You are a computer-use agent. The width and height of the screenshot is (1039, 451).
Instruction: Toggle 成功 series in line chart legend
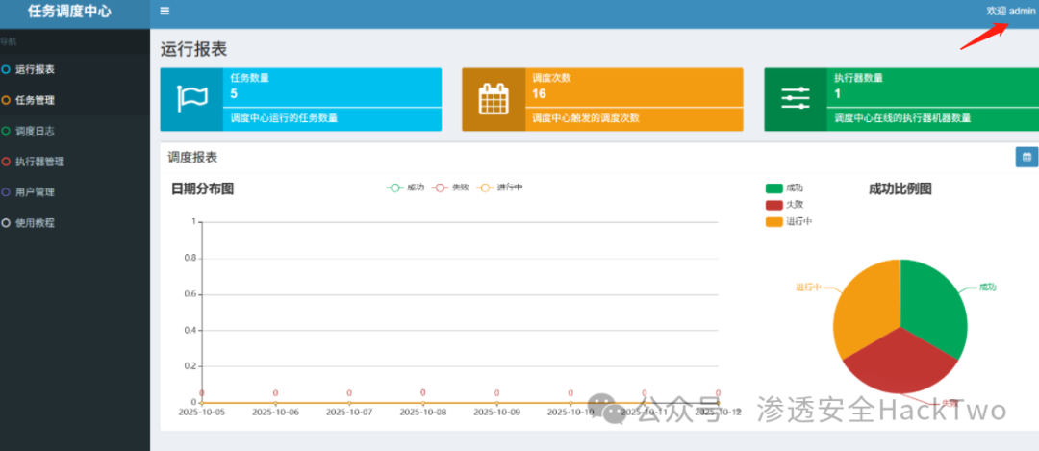coord(406,188)
